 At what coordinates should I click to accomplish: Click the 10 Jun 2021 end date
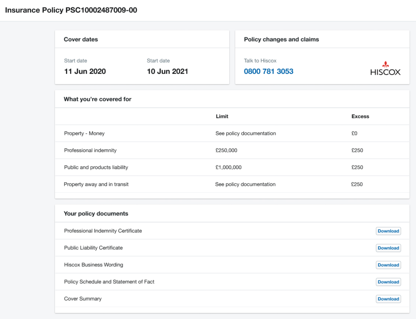(167, 71)
